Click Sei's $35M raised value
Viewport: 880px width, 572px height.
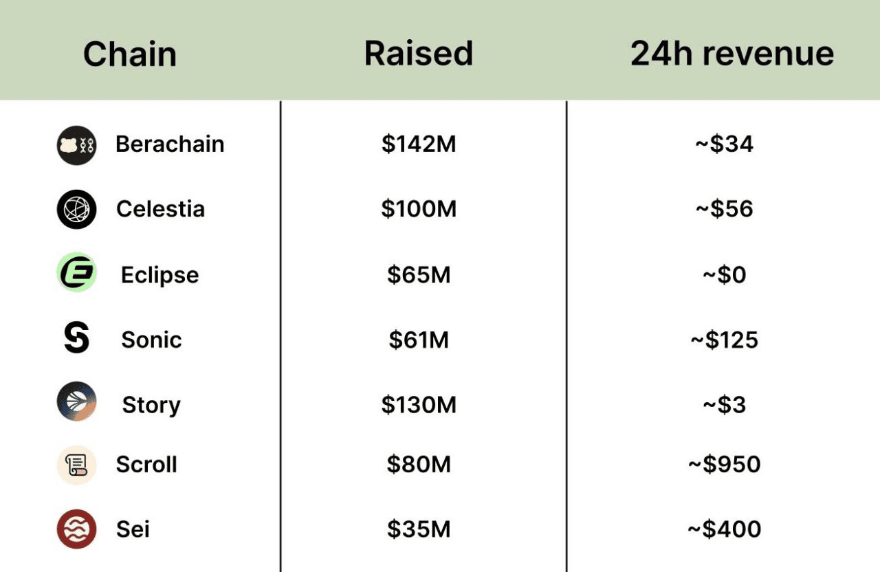pyautogui.click(x=419, y=529)
